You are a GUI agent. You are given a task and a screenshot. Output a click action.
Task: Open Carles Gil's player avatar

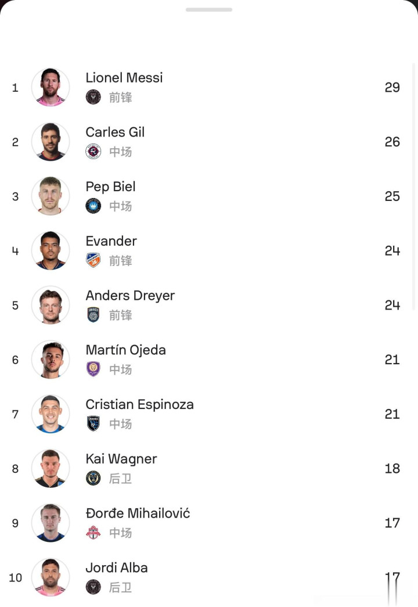(x=51, y=142)
